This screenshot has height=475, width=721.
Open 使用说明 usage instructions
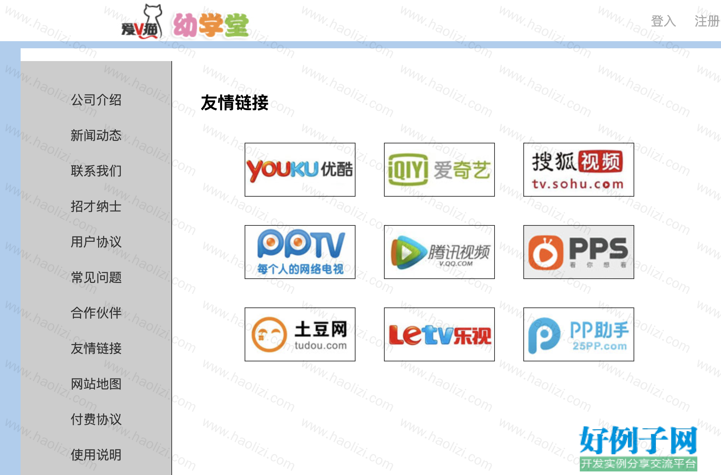pyautogui.click(x=96, y=455)
